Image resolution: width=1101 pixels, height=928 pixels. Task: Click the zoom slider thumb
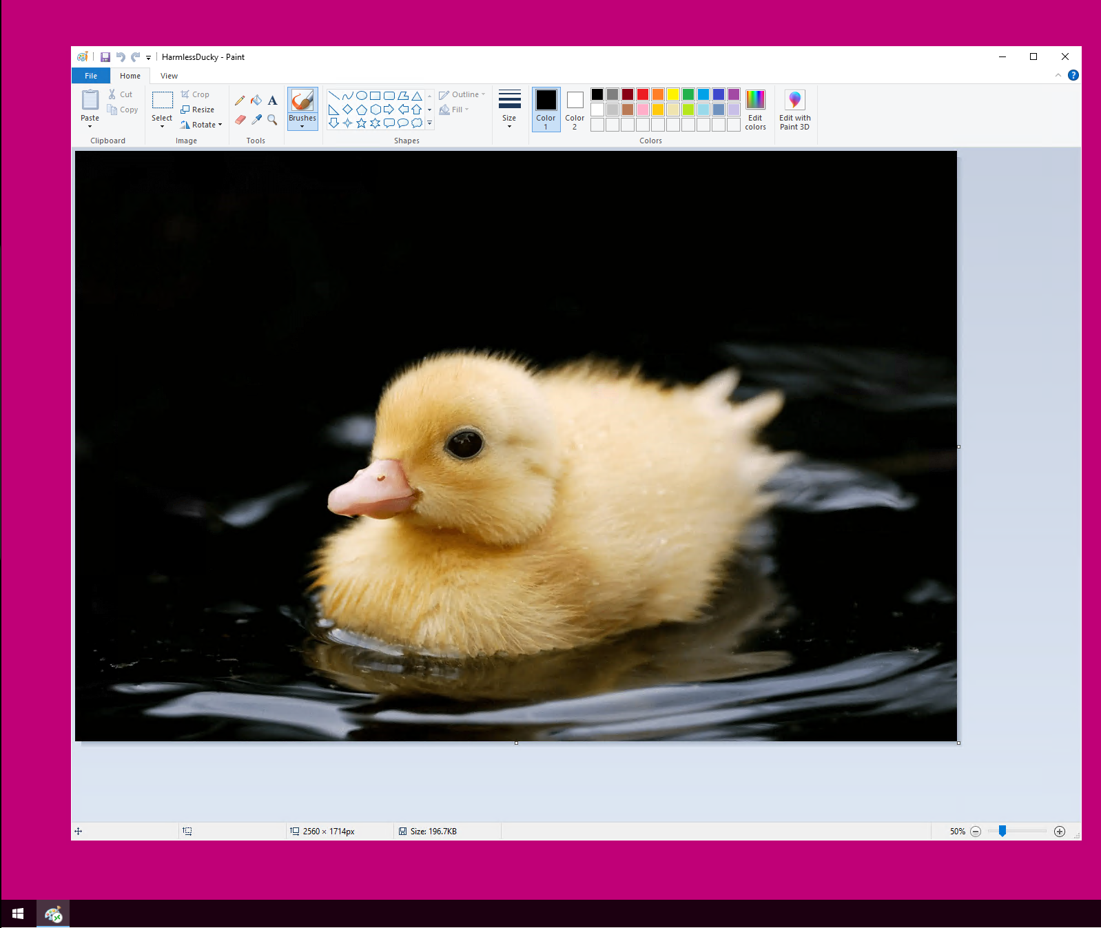tap(1002, 832)
